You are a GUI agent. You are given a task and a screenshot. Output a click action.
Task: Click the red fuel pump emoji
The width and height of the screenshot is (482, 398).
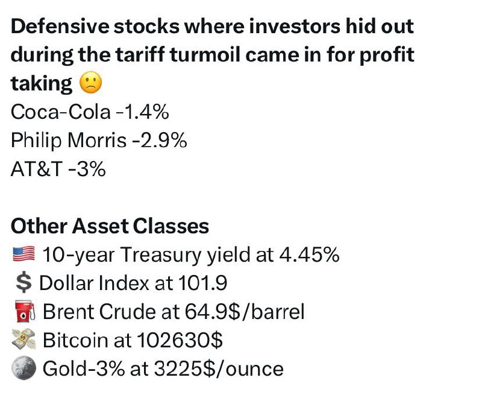(x=24, y=312)
